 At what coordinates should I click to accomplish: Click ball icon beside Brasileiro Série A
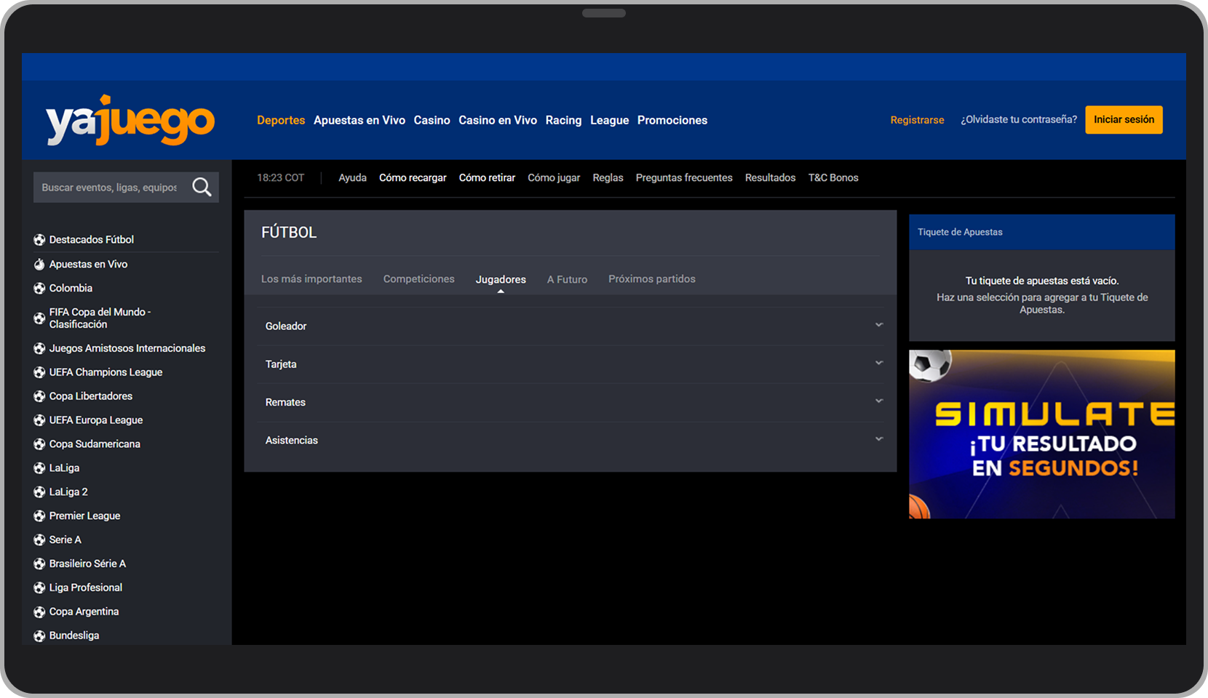[x=39, y=564]
